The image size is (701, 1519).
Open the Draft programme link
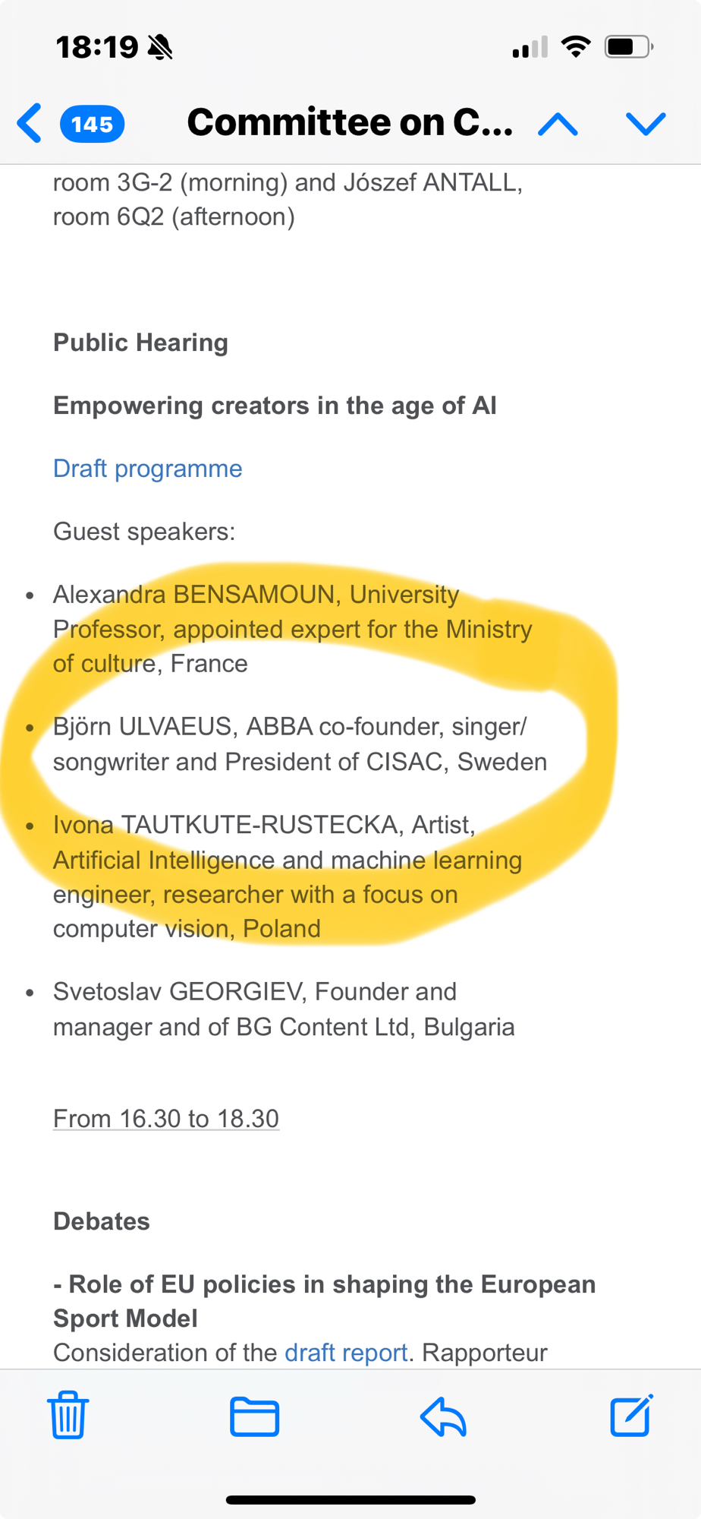[148, 469]
